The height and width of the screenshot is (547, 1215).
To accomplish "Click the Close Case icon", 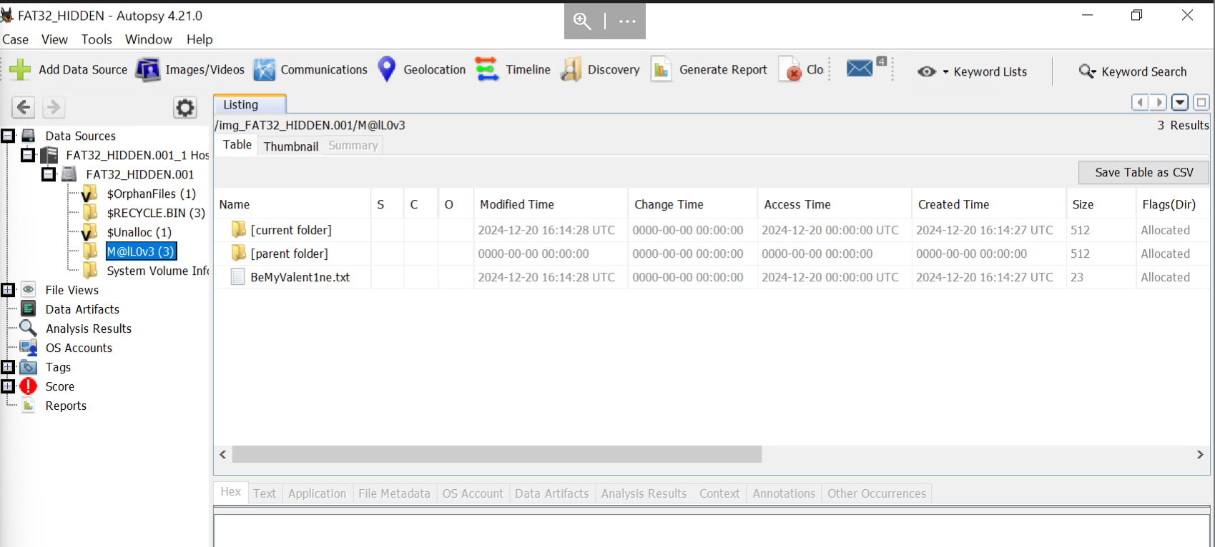I will point(790,69).
